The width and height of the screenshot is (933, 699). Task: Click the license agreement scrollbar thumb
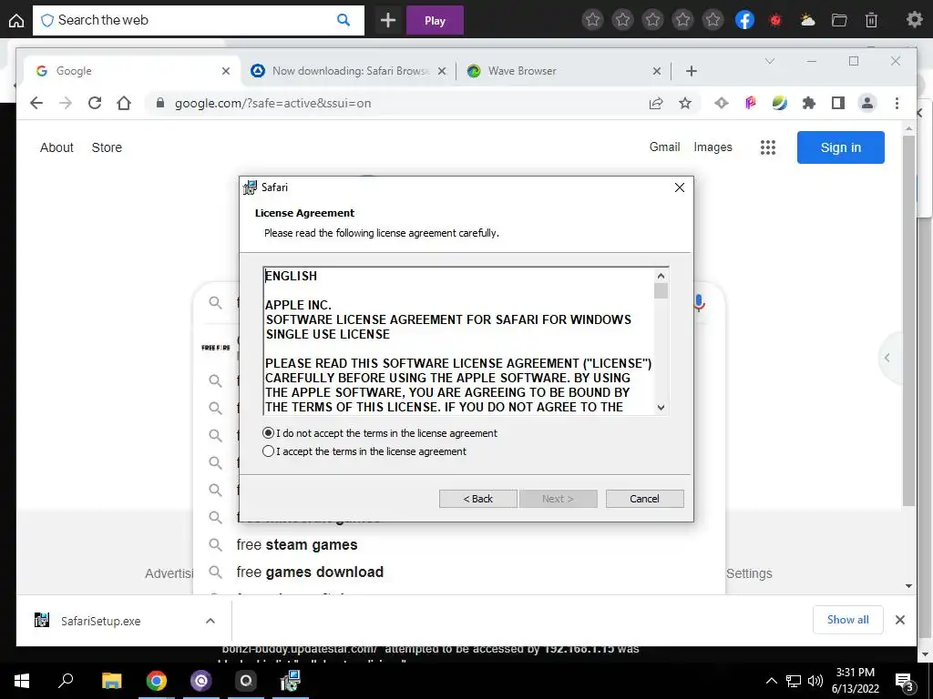(661, 290)
